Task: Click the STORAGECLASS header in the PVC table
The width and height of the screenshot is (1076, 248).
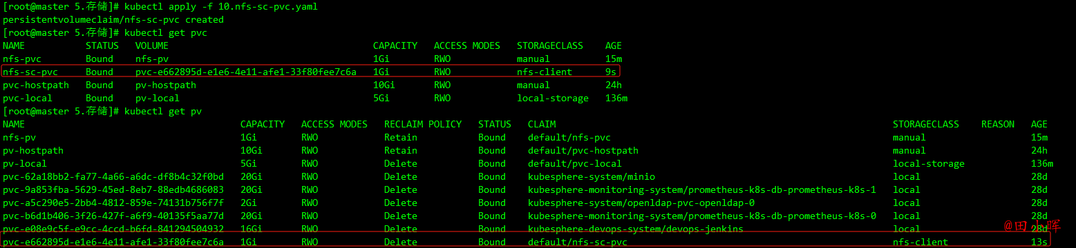Action: tap(550, 45)
